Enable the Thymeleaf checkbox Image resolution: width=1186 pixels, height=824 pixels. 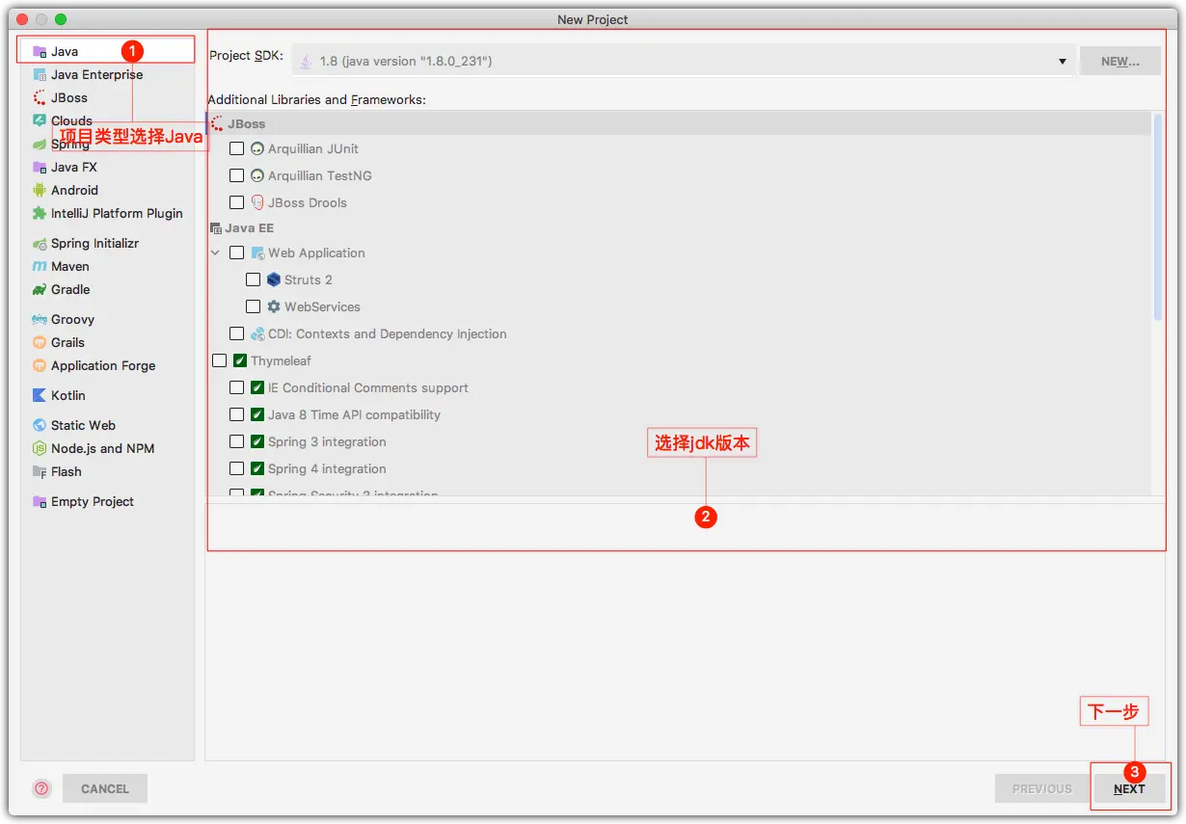tap(220, 360)
